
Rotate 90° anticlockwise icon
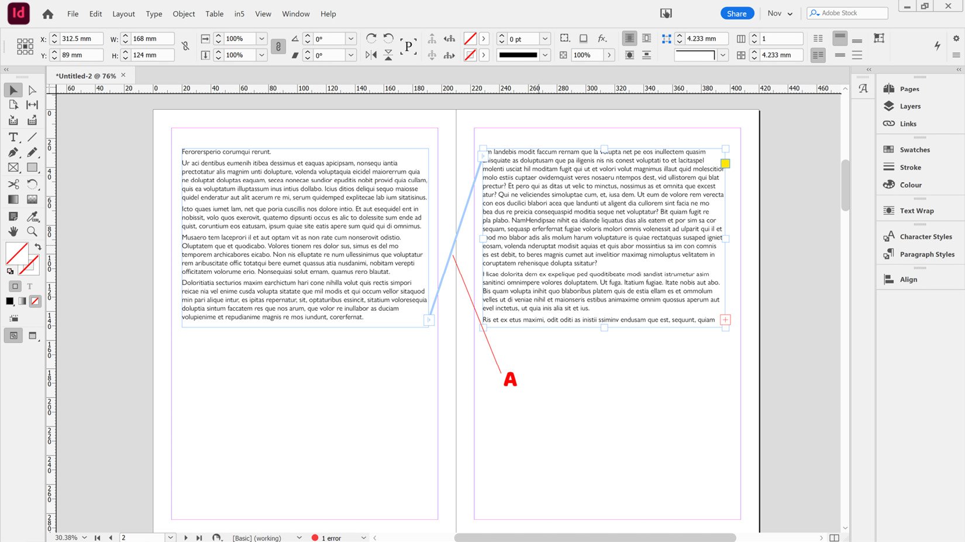(388, 39)
